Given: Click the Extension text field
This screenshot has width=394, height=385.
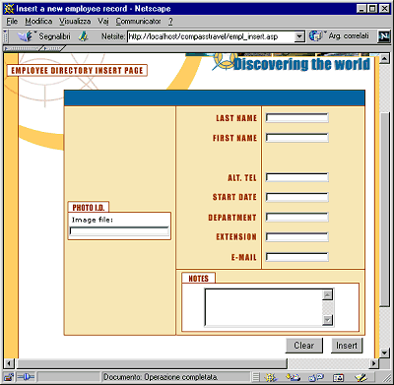Looking at the screenshot, I should [296, 237].
